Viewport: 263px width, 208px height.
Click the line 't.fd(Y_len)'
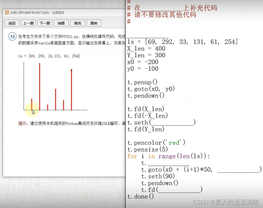146,129
